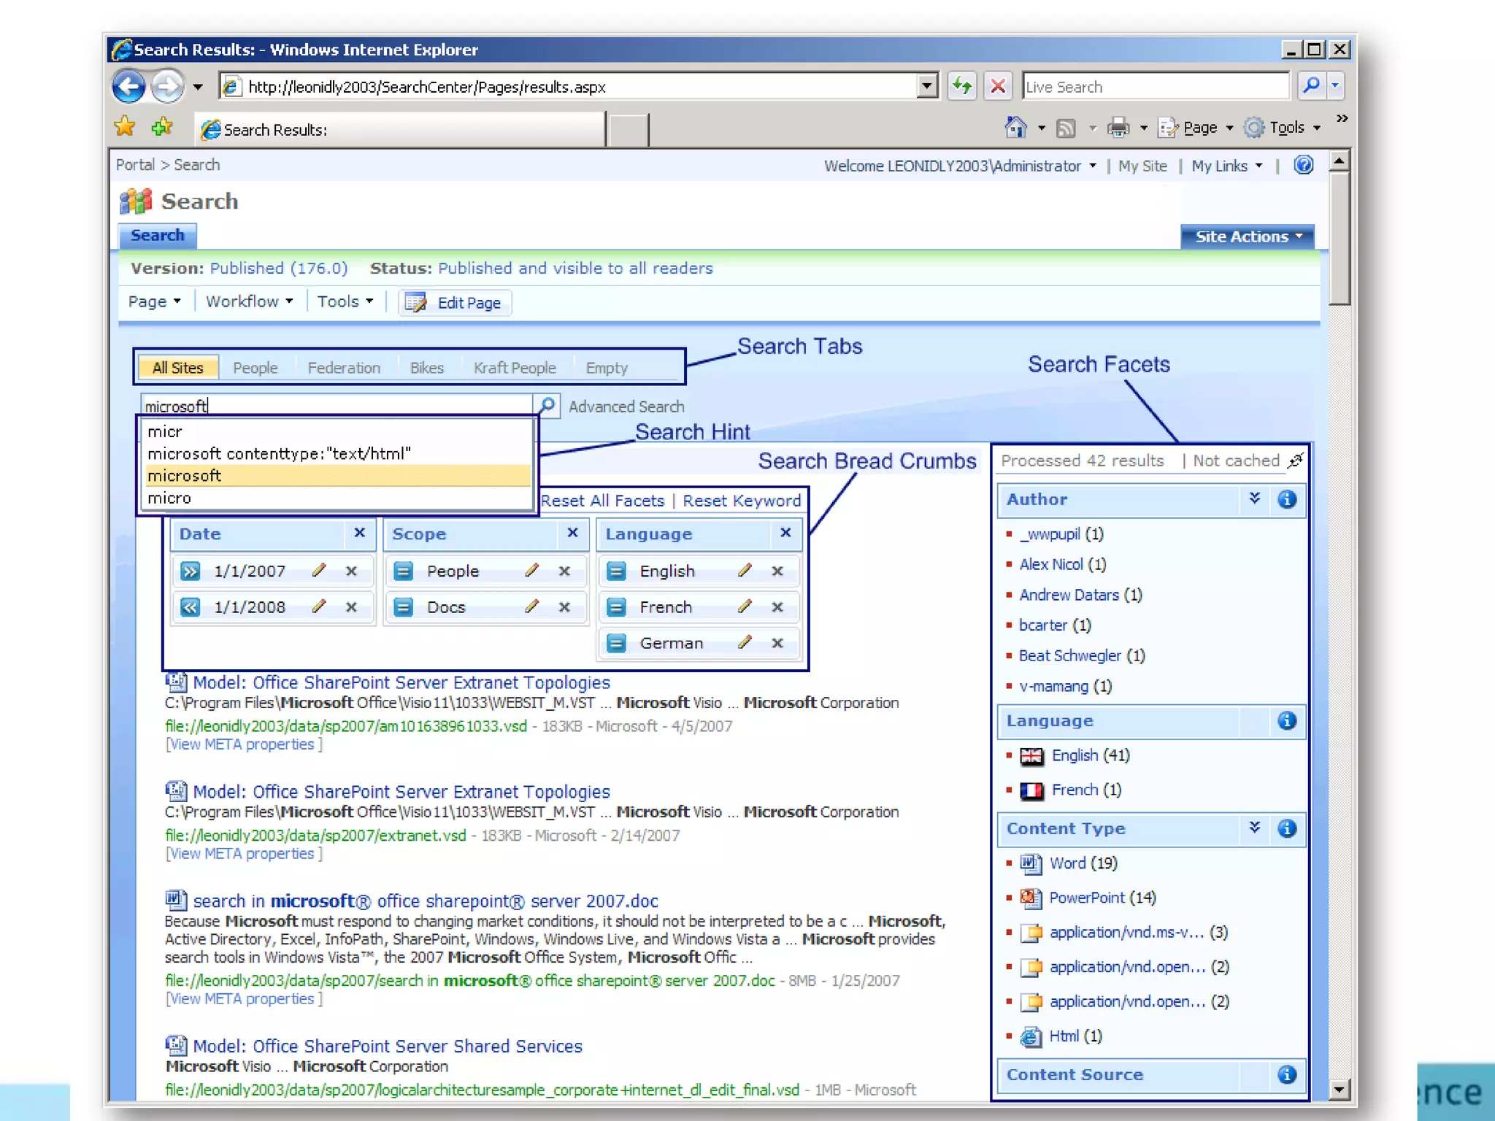Click the Author facet info icon
The width and height of the screenshot is (1495, 1121).
[1287, 499]
